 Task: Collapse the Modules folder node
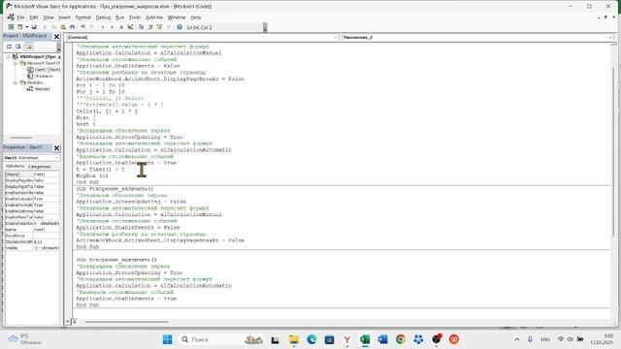[x=16, y=82]
